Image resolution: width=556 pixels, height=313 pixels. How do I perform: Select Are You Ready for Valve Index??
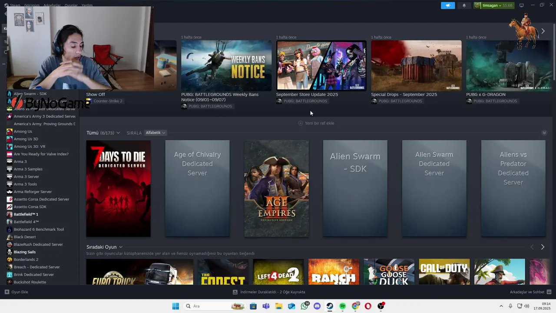tap(41, 154)
